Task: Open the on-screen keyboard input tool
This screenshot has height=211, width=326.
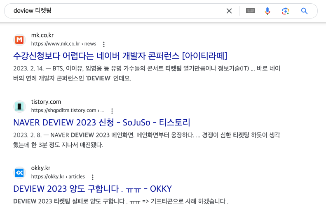Action: (x=250, y=11)
